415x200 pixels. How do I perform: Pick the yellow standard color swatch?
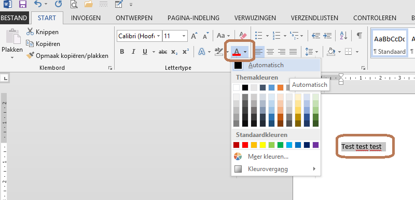coord(263,145)
